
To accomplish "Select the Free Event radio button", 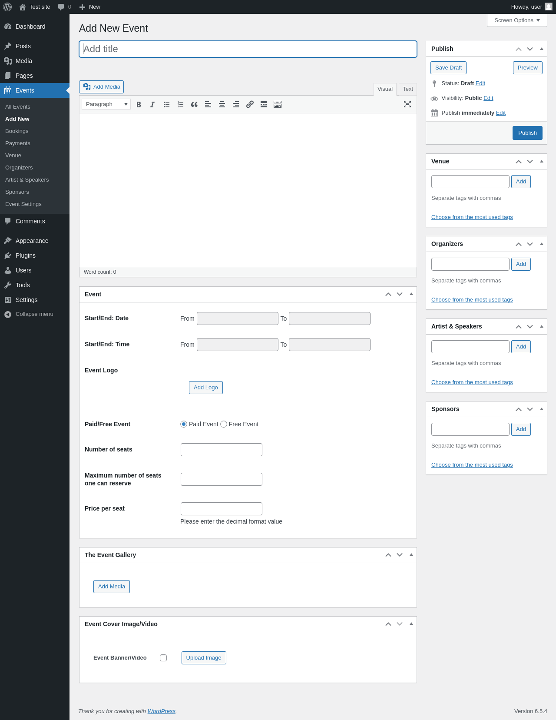I will pos(224,424).
